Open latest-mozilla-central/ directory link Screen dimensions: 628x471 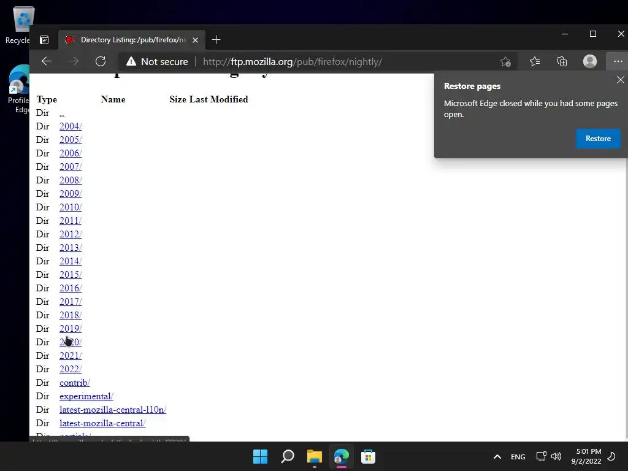point(102,423)
